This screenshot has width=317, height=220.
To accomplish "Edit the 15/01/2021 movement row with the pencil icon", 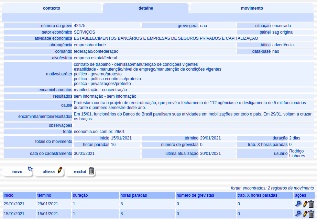I will coord(305,214).
